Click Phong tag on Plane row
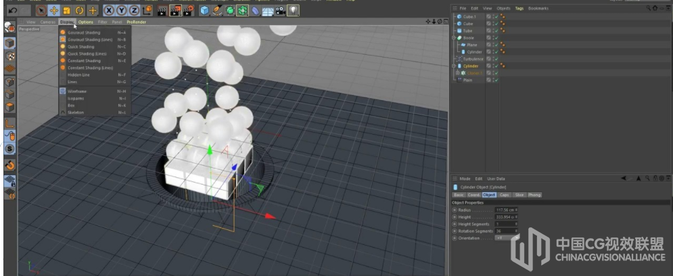The image size is (673, 276). click(x=503, y=45)
